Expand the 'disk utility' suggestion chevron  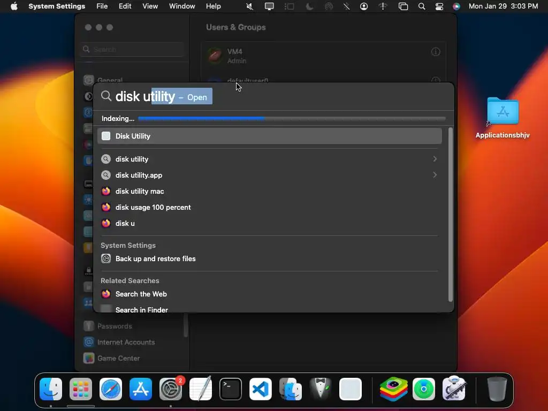point(435,159)
